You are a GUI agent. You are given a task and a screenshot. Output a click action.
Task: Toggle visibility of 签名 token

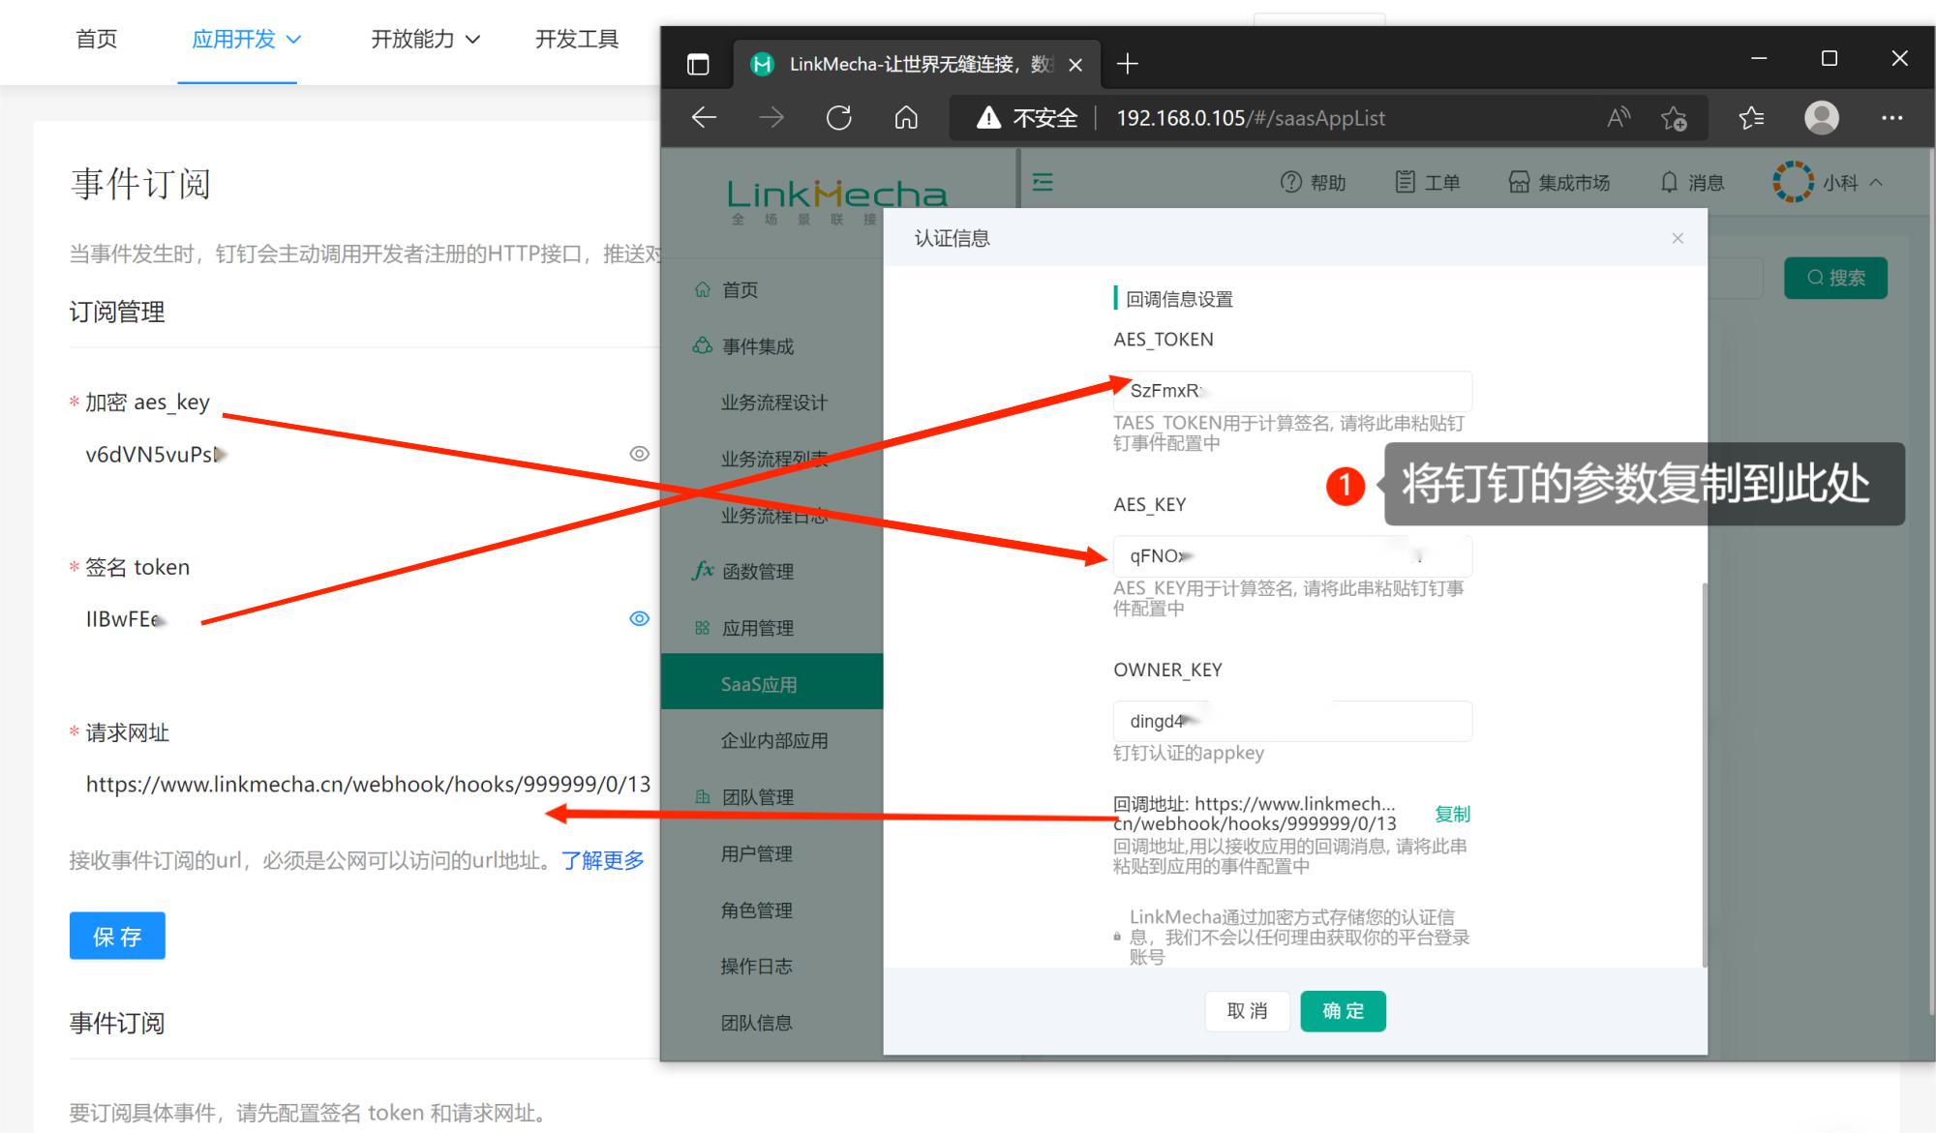point(640,619)
